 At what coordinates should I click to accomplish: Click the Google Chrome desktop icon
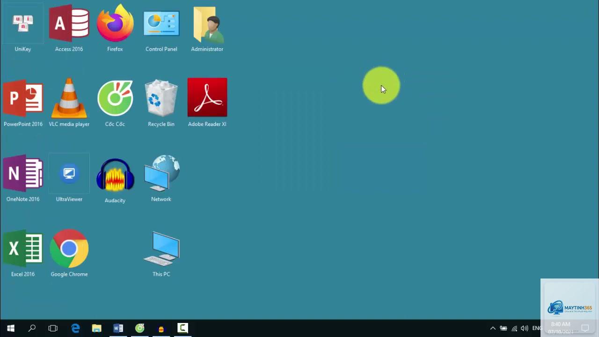click(69, 254)
